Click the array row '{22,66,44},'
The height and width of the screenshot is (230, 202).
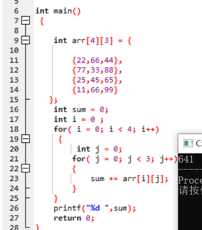point(97,60)
